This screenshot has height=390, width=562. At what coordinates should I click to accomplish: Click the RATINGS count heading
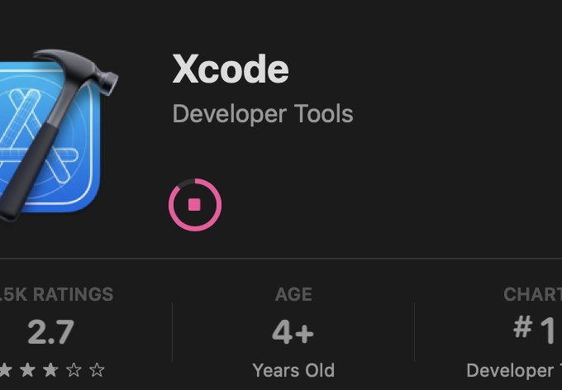click(56, 294)
